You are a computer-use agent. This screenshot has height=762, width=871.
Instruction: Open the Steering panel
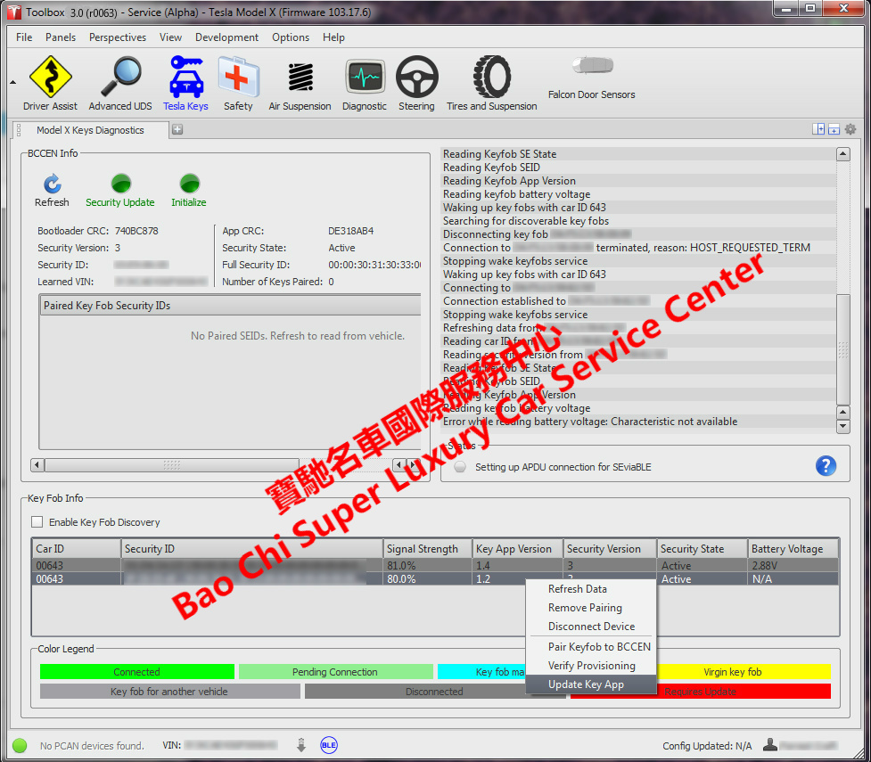(x=416, y=82)
